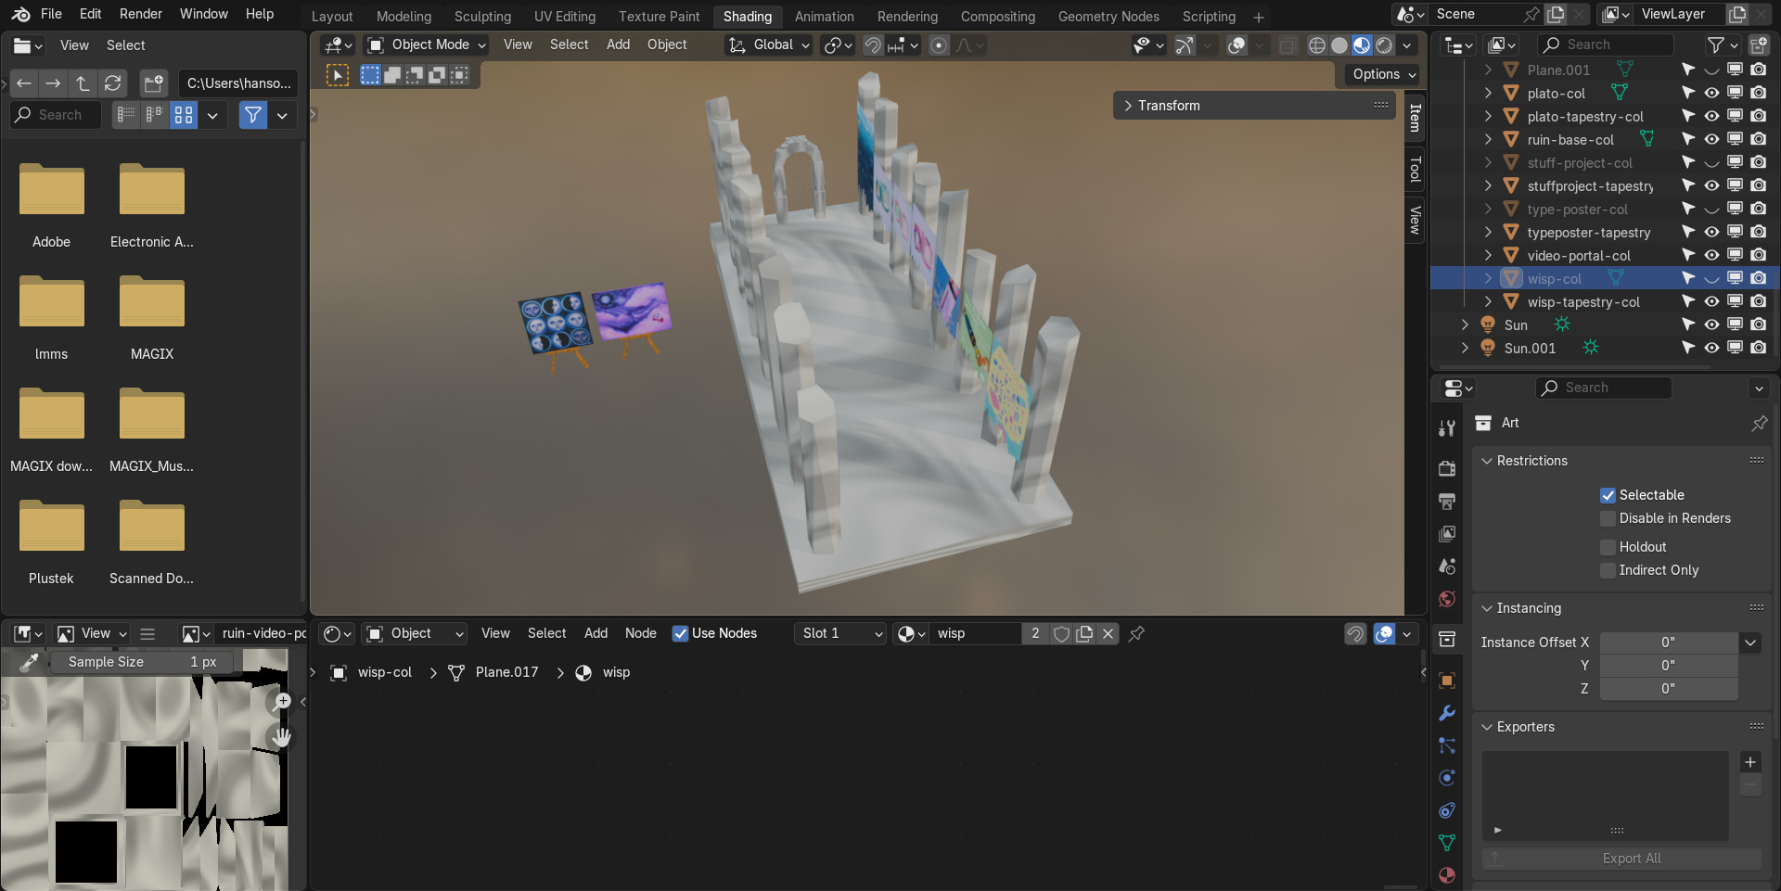Select wireframe viewport shading icon
The width and height of the screenshot is (1781, 891).
pos(1316,45)
